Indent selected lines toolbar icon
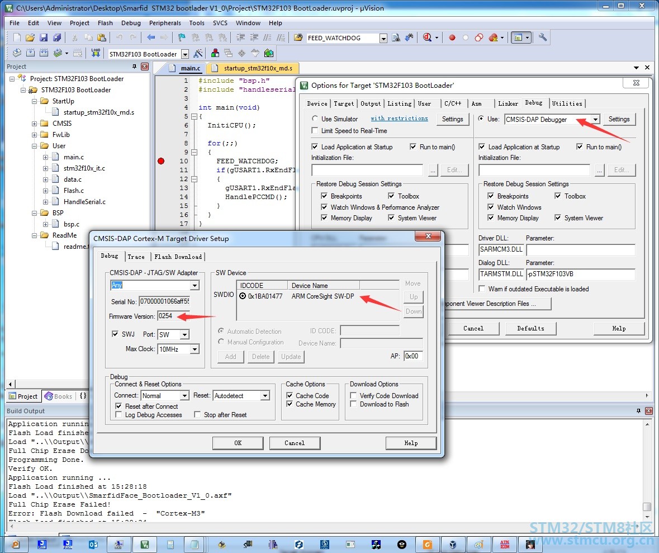Viewport: 659px width, 553px height. click(x=240, y=38)
